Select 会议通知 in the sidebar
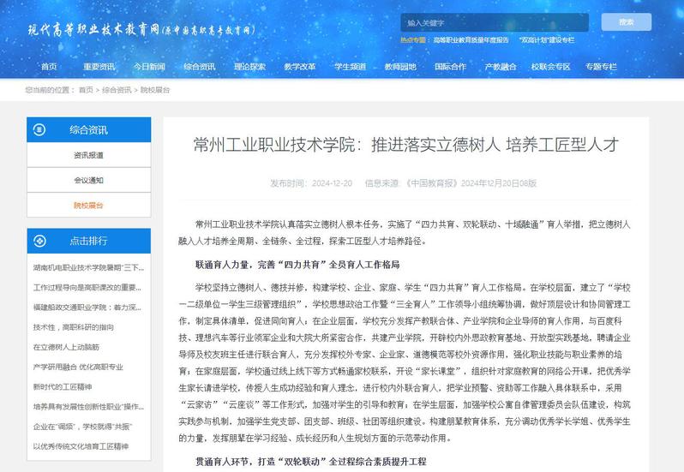Image resolution: width=684 pixels, height=472 pixels. point(88,180)
